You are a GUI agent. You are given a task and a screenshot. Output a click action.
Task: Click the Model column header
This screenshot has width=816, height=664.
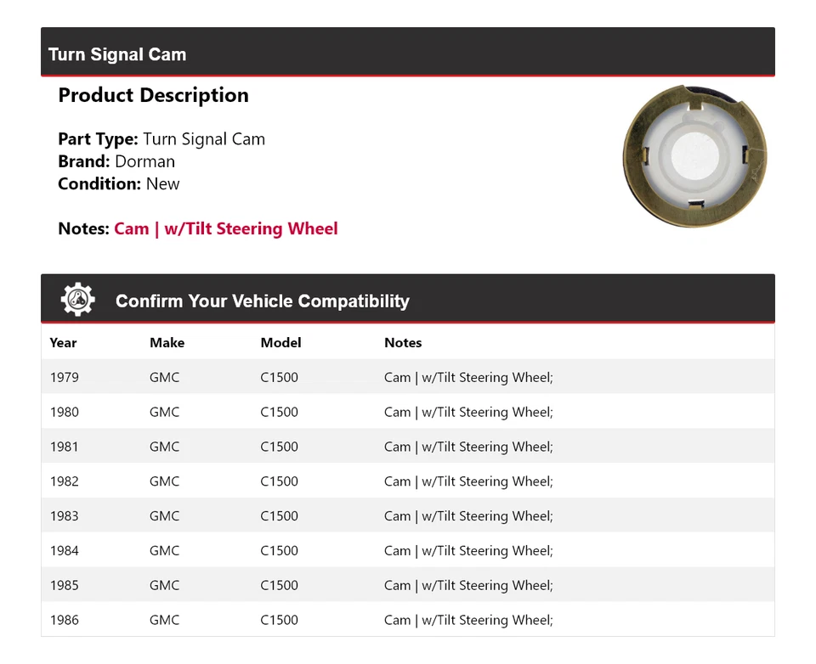(281, 343)
